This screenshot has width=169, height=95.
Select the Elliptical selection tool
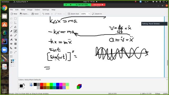coord(11,23)
